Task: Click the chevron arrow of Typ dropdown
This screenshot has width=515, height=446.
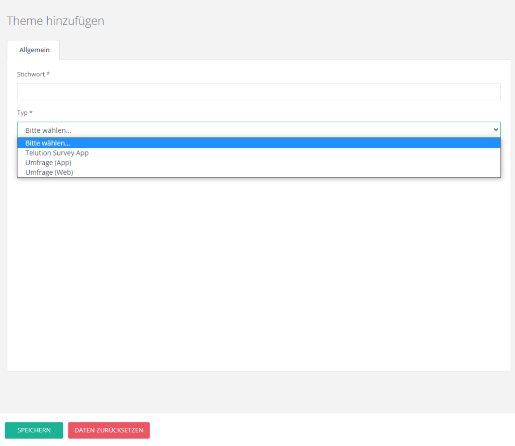Action: pyautogui.click(x=496, y=130)
